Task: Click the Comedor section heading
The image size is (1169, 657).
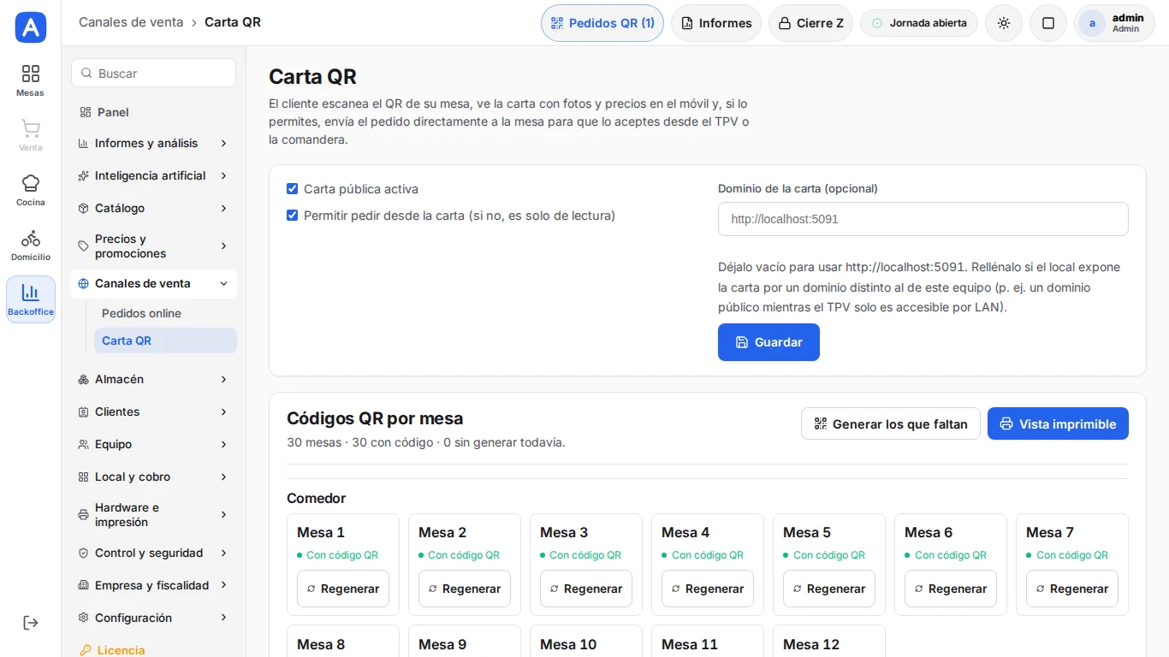Action: coord(317,498)
